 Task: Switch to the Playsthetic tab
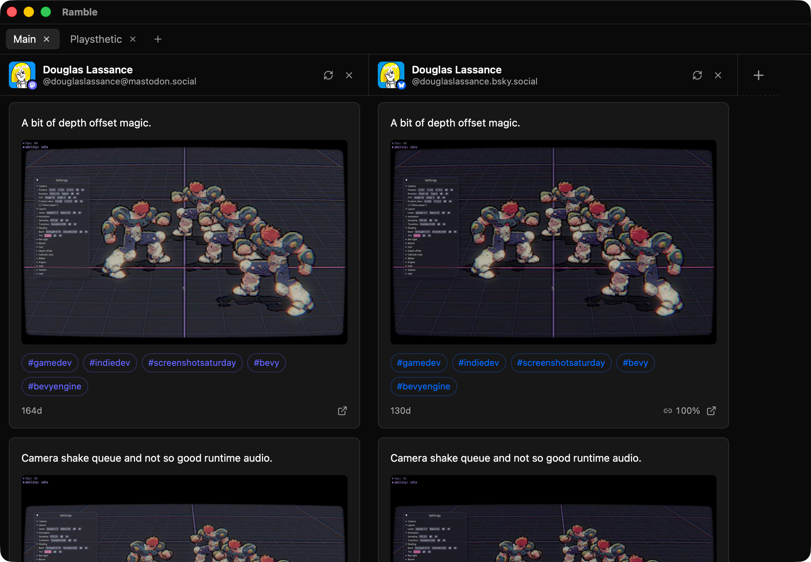click(96, 39)
